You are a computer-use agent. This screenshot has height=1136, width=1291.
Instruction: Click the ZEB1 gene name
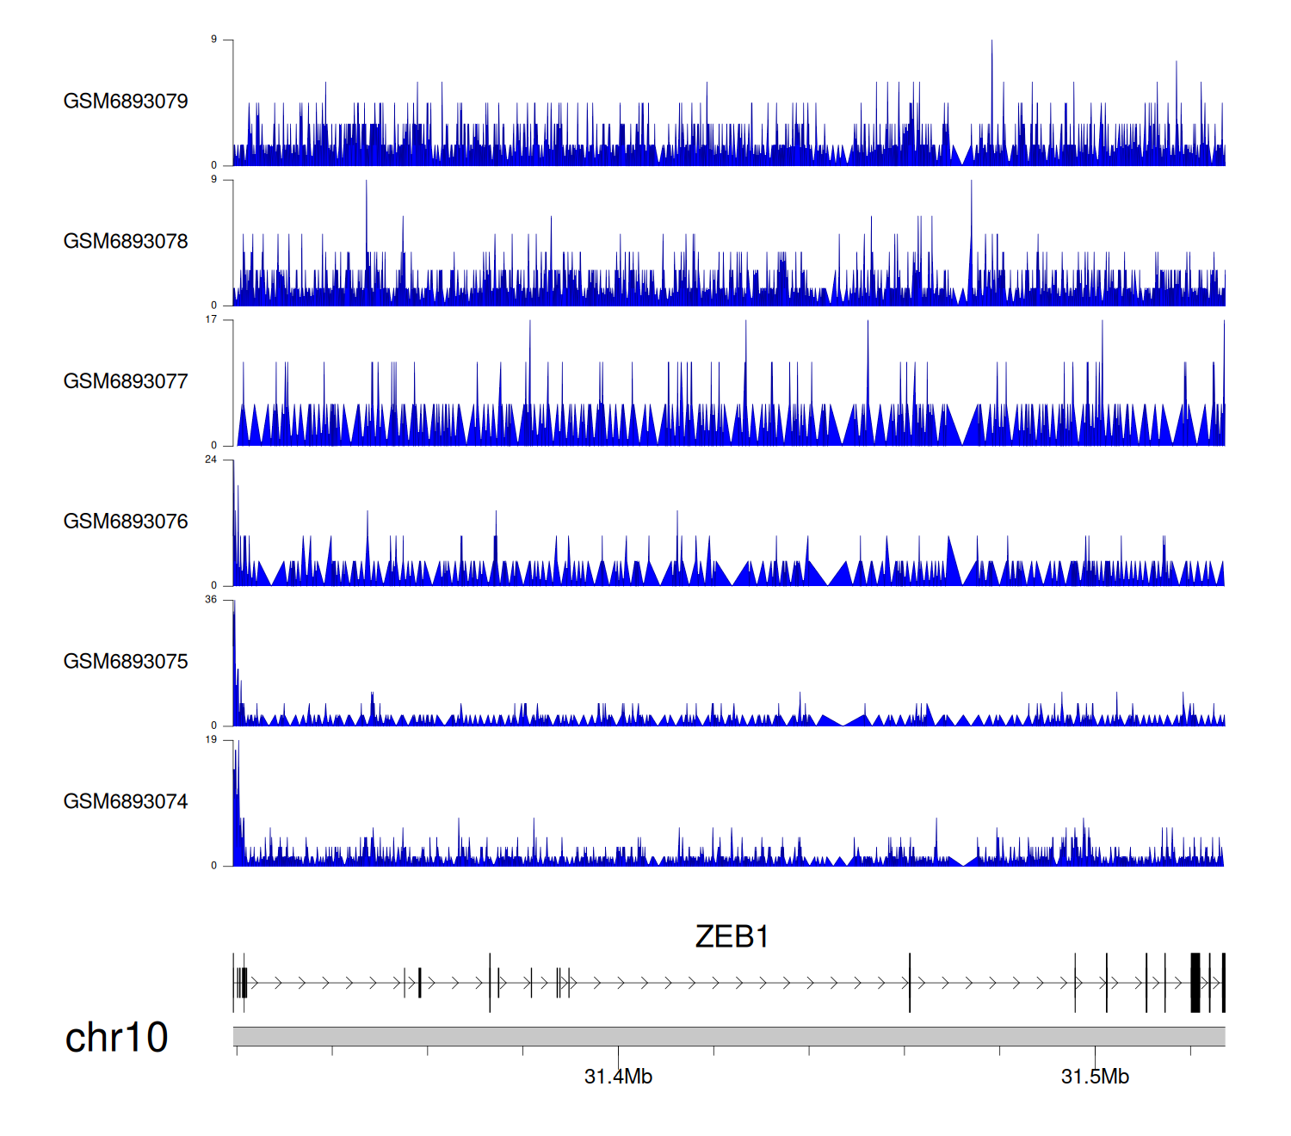pos(732,936)
